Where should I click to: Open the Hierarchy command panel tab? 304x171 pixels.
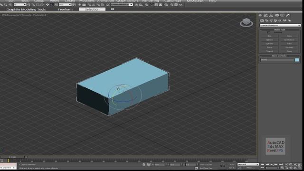click(x=271, y=15)
